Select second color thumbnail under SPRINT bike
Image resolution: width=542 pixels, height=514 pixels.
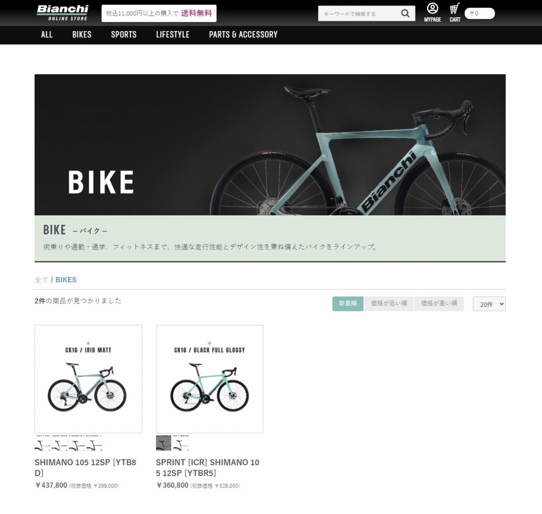click(181, 443)
